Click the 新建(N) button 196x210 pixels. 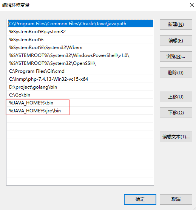click(176, 25)
